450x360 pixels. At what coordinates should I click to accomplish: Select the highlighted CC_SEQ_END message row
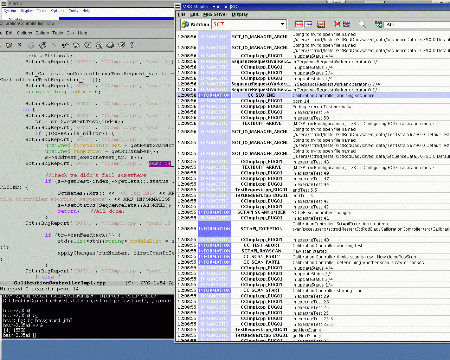point(313,95)
